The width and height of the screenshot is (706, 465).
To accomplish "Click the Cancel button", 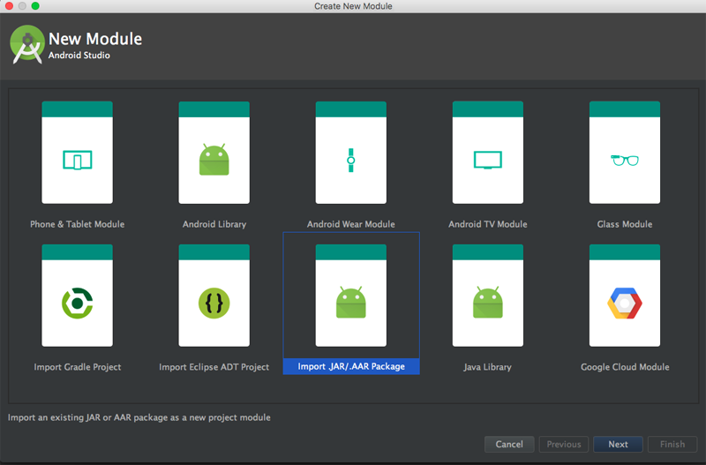I will [x=509, y=445].
